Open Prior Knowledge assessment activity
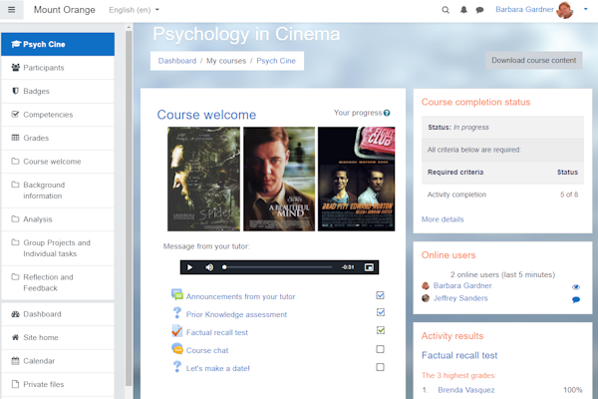 tap(236, 314)
